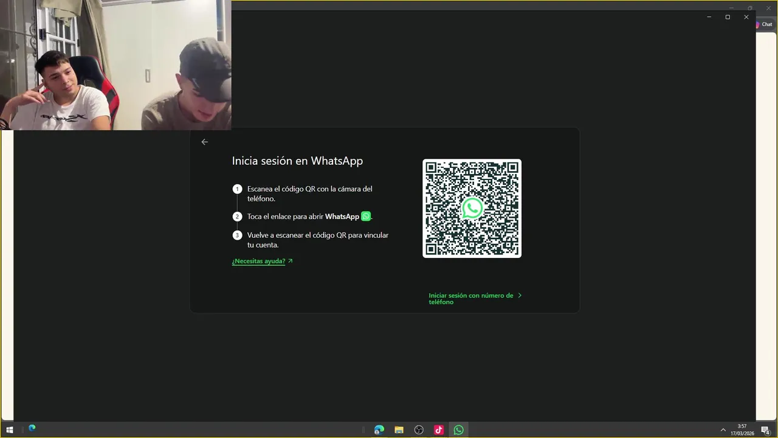Click 'Iniciar sesión con número de teléfono'
Screen dimensions: 778x438
[x=475, y=299]
